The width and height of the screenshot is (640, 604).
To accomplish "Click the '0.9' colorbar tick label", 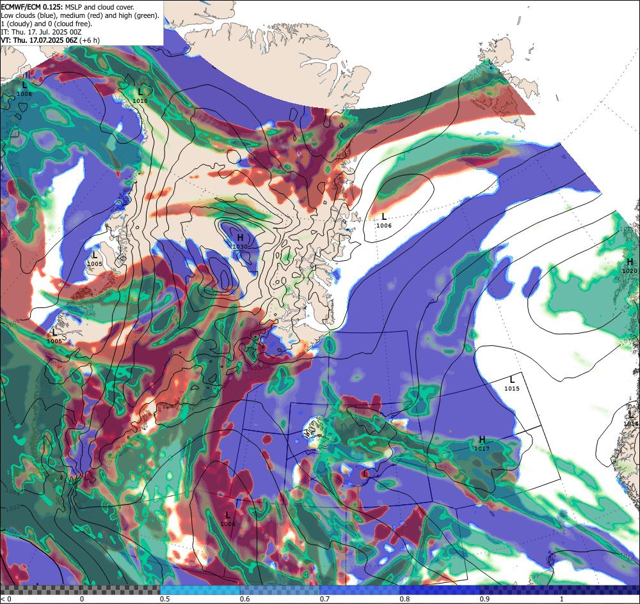I will tap(484, 599).
